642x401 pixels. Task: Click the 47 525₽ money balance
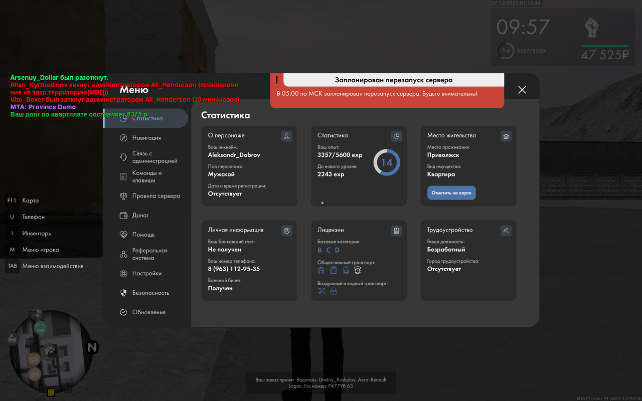coord(605,55)
